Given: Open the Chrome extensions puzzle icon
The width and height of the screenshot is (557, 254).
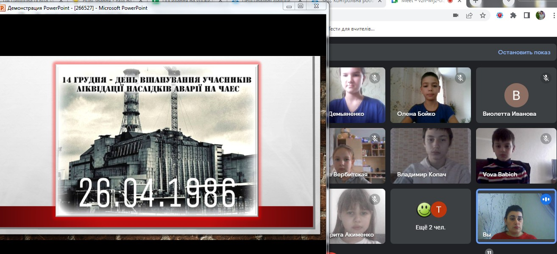Looking at the screenshot, I should (x=513, y=15).
